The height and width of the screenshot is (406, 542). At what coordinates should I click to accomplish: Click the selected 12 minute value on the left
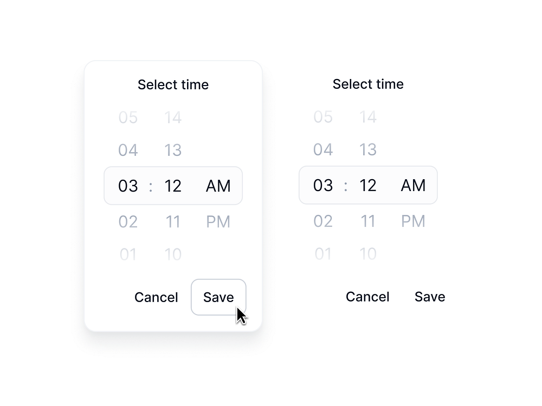(x=173, y=186)
